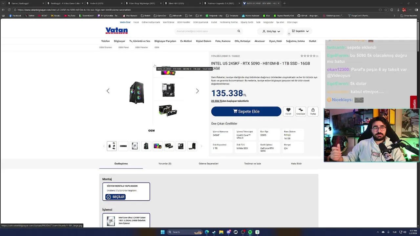Open File Explorer from the taskbar
420x236 pixels.
click(x=221, y=232)
